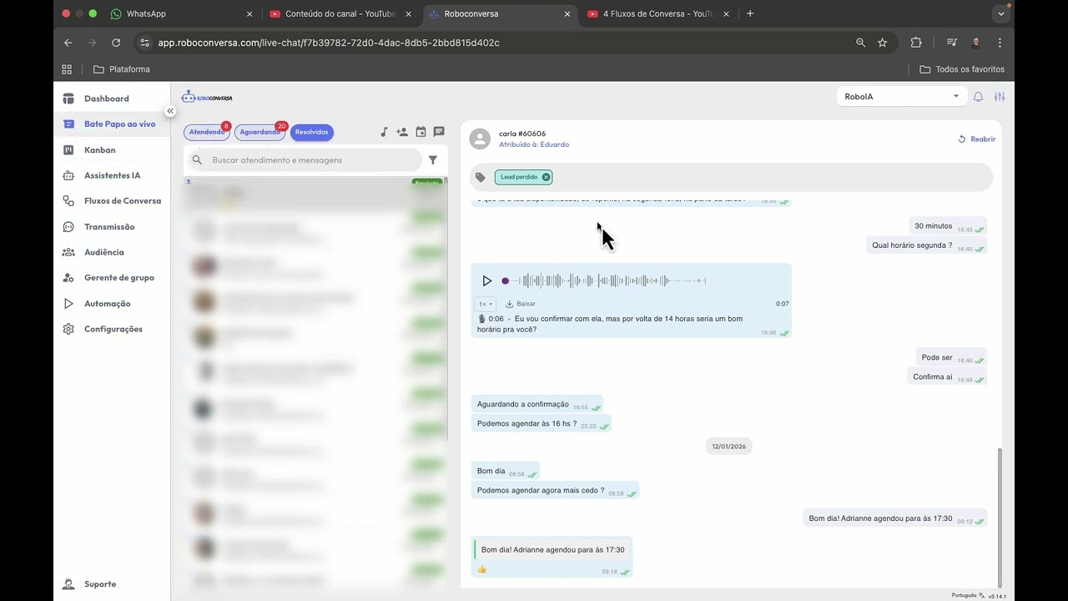Click Atribuído à: Eduardo label
This screenshot has height=601, width=1068.
[534, 144]
